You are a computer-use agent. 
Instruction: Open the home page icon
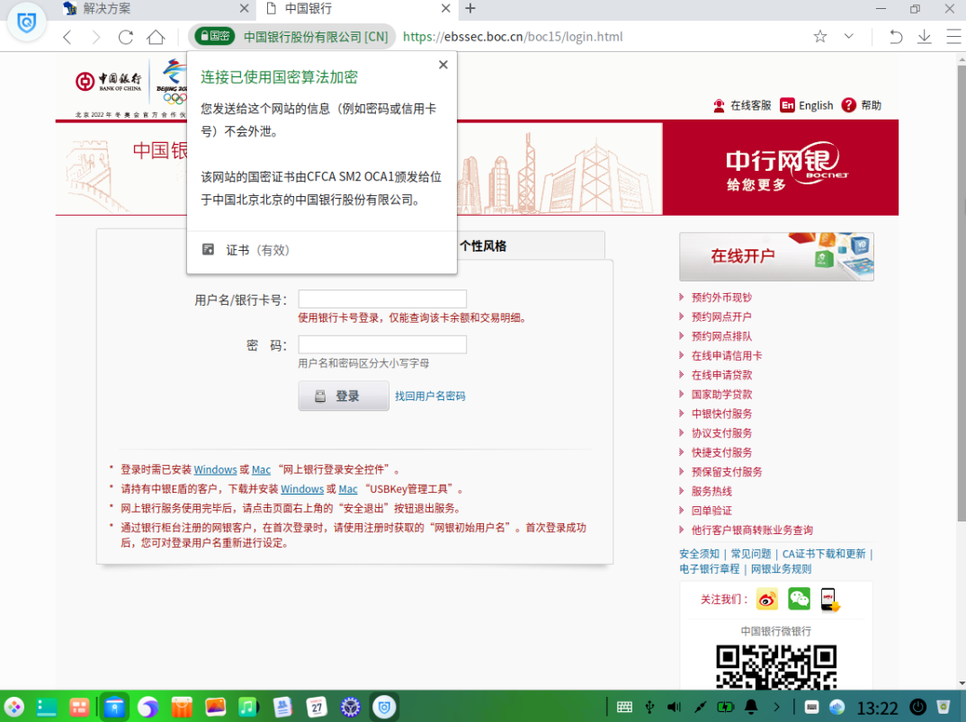pos(156,37)
